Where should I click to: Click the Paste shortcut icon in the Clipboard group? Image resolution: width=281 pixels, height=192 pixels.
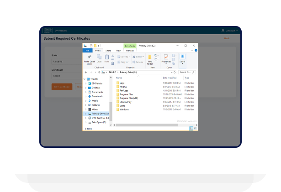pyautogui.click(x=112, y=63)
